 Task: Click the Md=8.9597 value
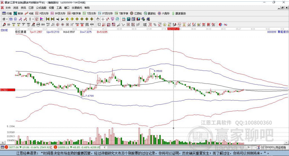click(69, 32)
